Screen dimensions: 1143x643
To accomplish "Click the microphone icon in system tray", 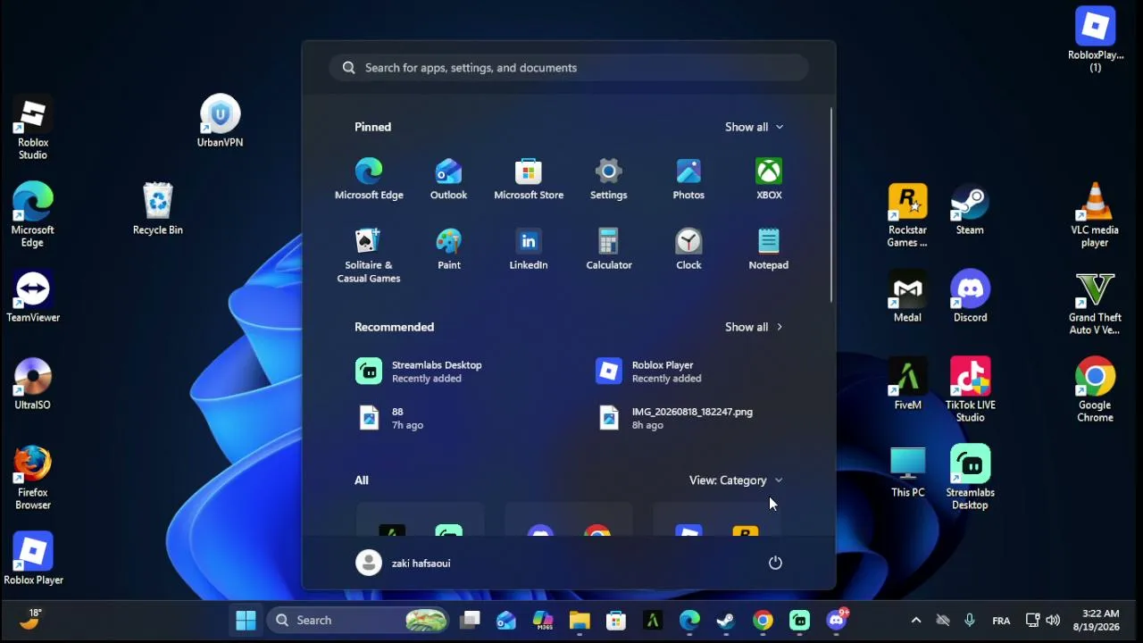I will 970,620.
